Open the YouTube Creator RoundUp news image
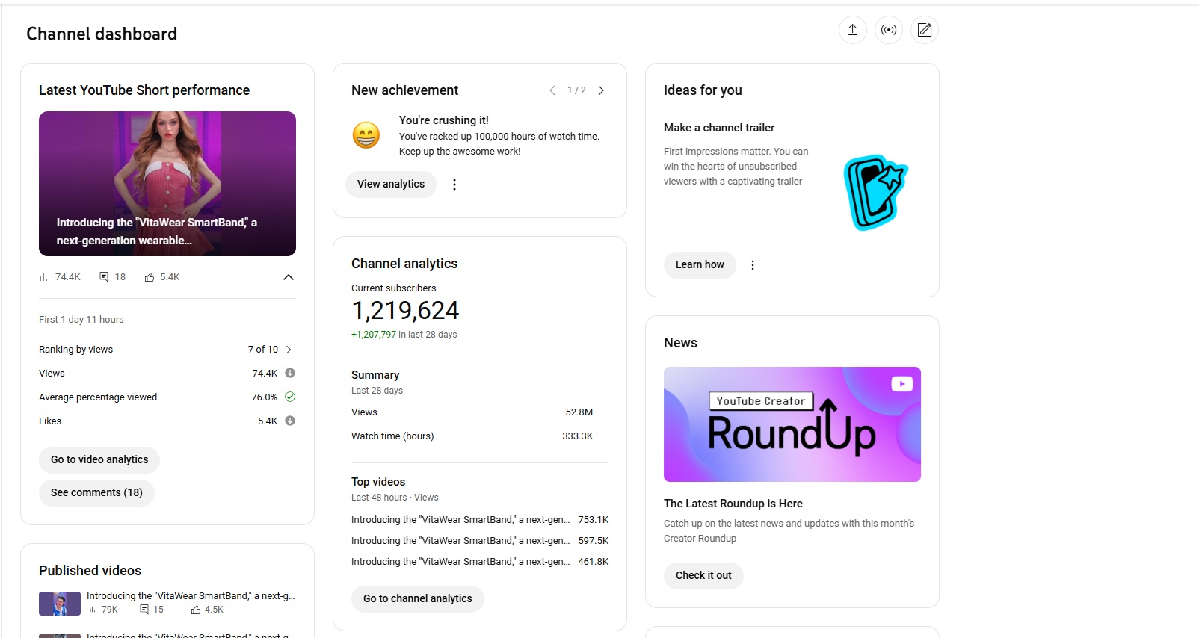The height and width of the screenshot is (638, 1199). (x=792, y=424)
